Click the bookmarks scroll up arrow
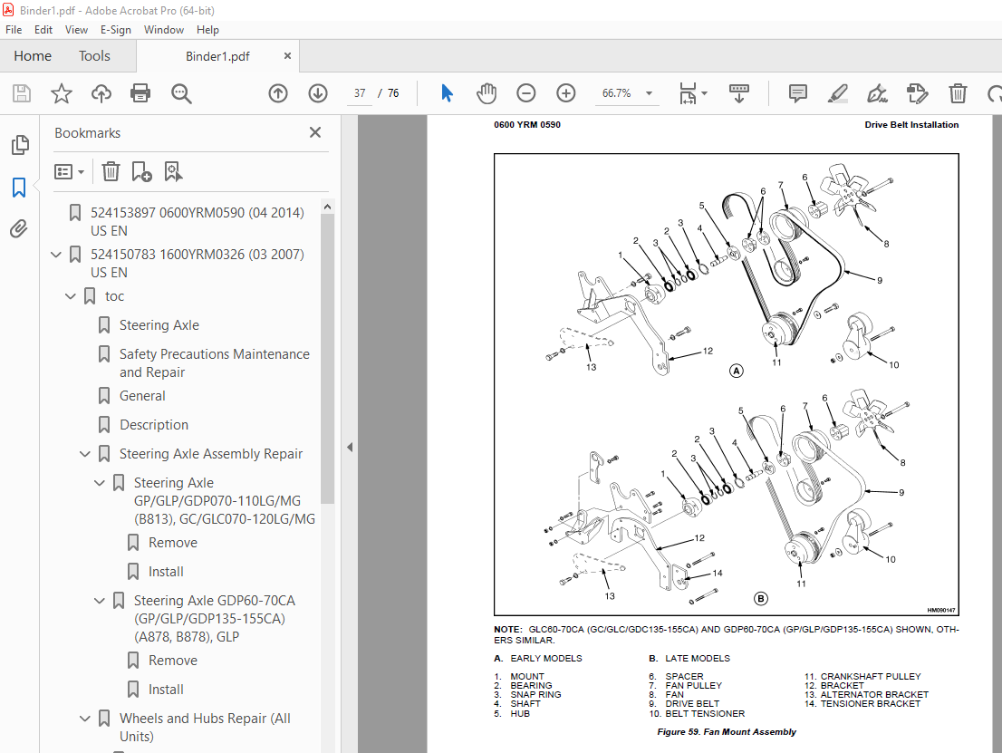This screenshot has width=1002, height=753. [327, 207]
